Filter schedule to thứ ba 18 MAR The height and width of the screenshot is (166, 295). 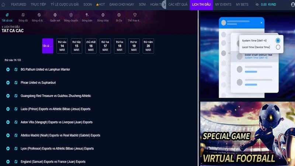pos(119,46)
